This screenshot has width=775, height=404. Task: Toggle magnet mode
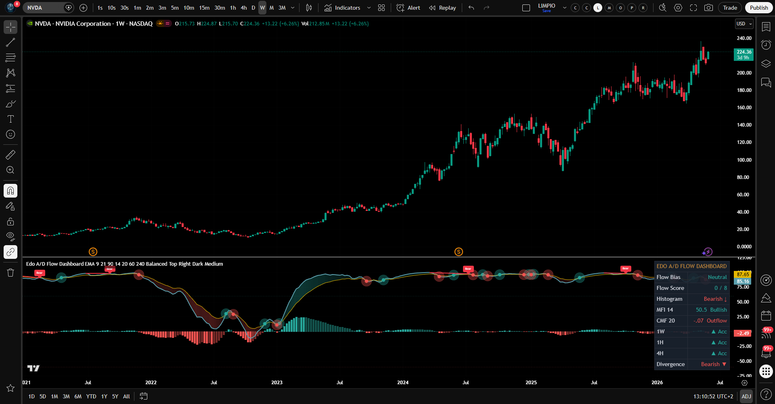(10, 191)
